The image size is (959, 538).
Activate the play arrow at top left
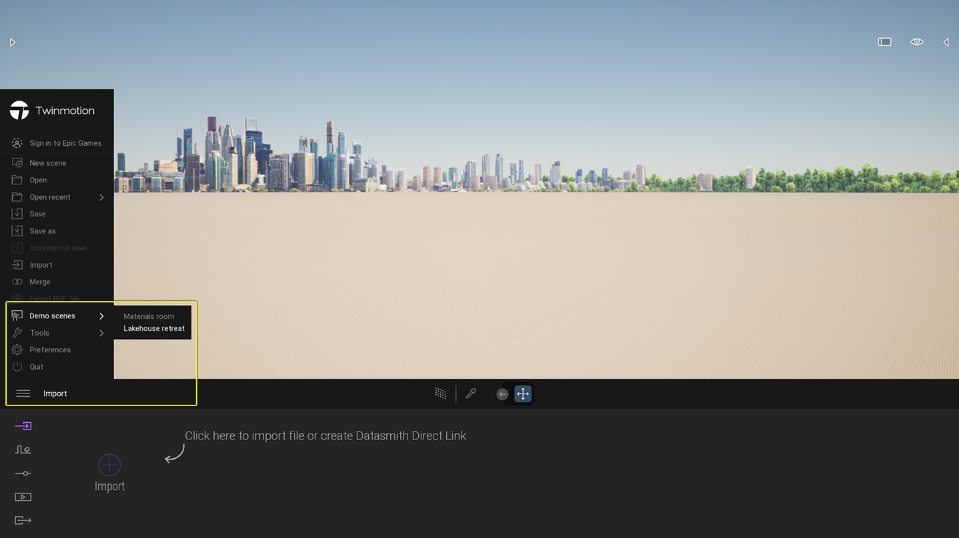tap(12, 42)
